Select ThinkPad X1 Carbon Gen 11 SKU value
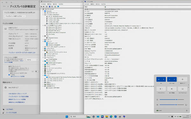Viewport: 191px width, 119px height. pos(123,26)
